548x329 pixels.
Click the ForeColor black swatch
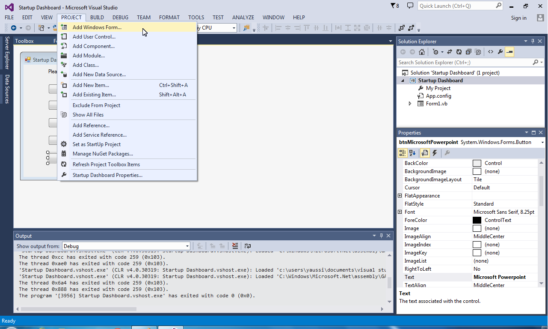point(477,220)
